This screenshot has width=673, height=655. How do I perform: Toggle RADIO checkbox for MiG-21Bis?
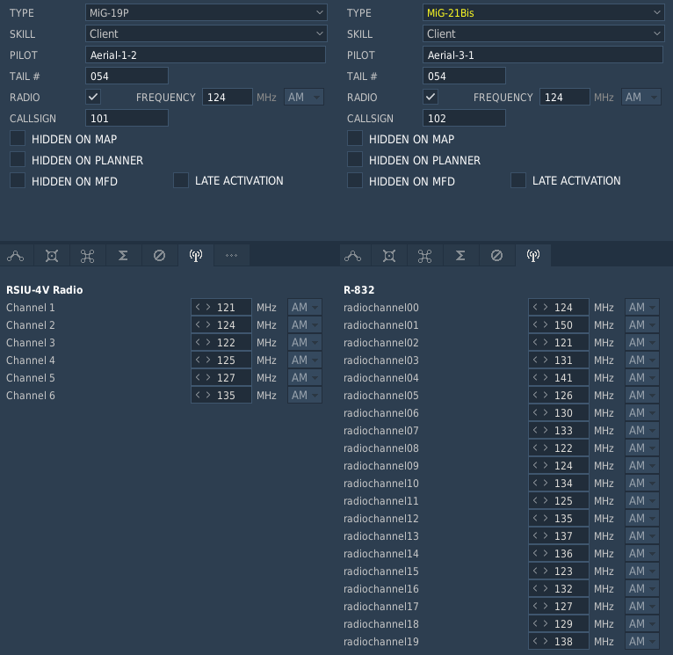[x=431, y=97]
